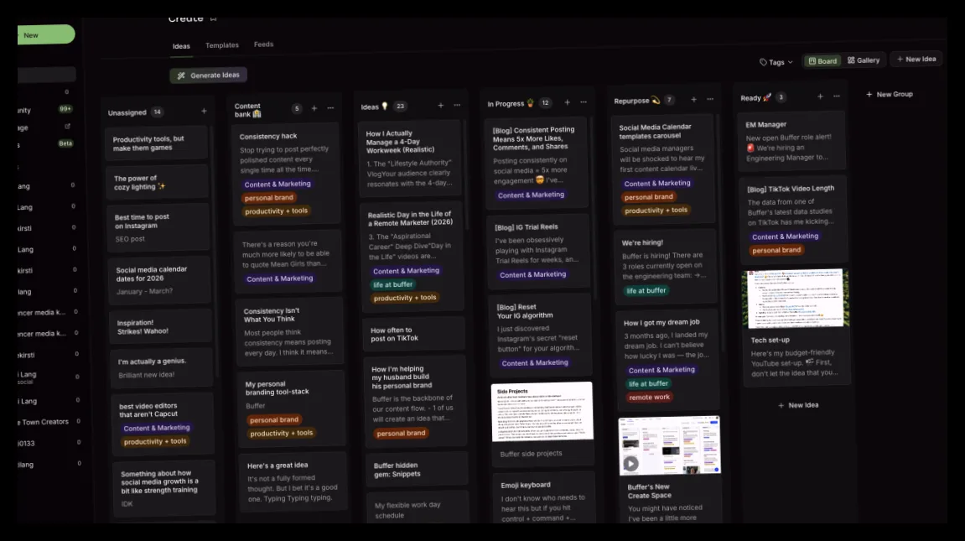The width and height of the screenshot is (965, 541).
Task: Add a card to the Ready column
Action: pos(820,96)
